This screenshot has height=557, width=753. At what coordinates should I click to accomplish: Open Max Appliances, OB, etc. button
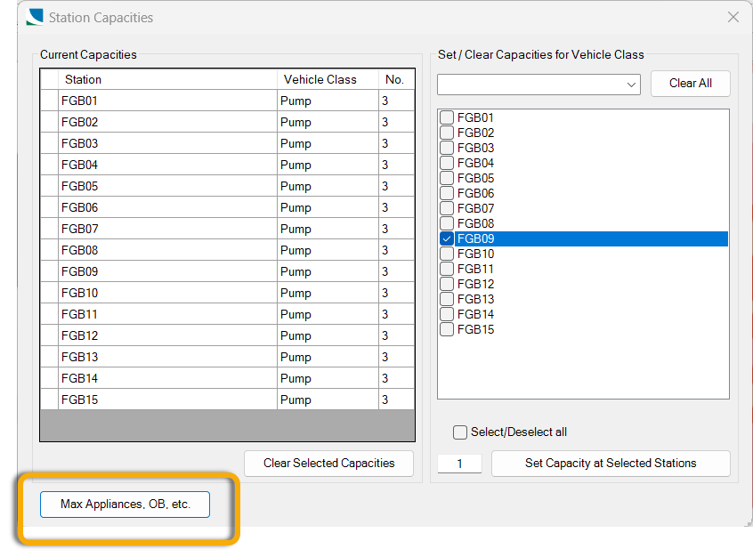pos(125,504)
